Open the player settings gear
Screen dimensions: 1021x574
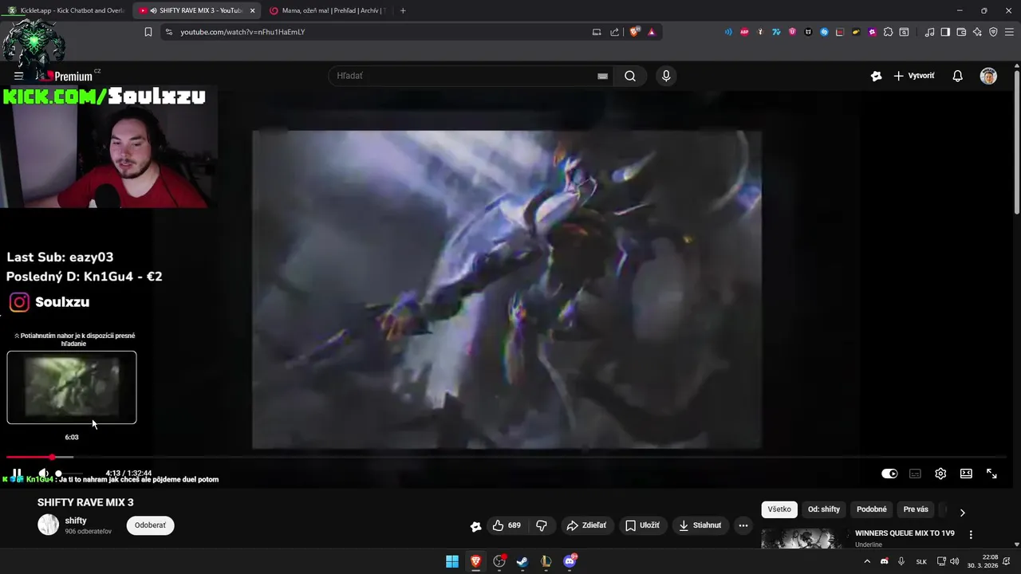(x=940, y=474)
